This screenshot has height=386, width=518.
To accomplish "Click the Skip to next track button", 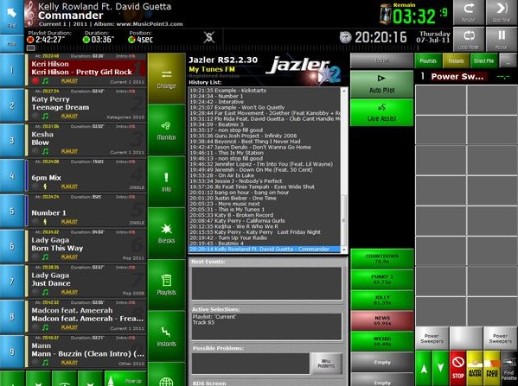I will (502, 13).
